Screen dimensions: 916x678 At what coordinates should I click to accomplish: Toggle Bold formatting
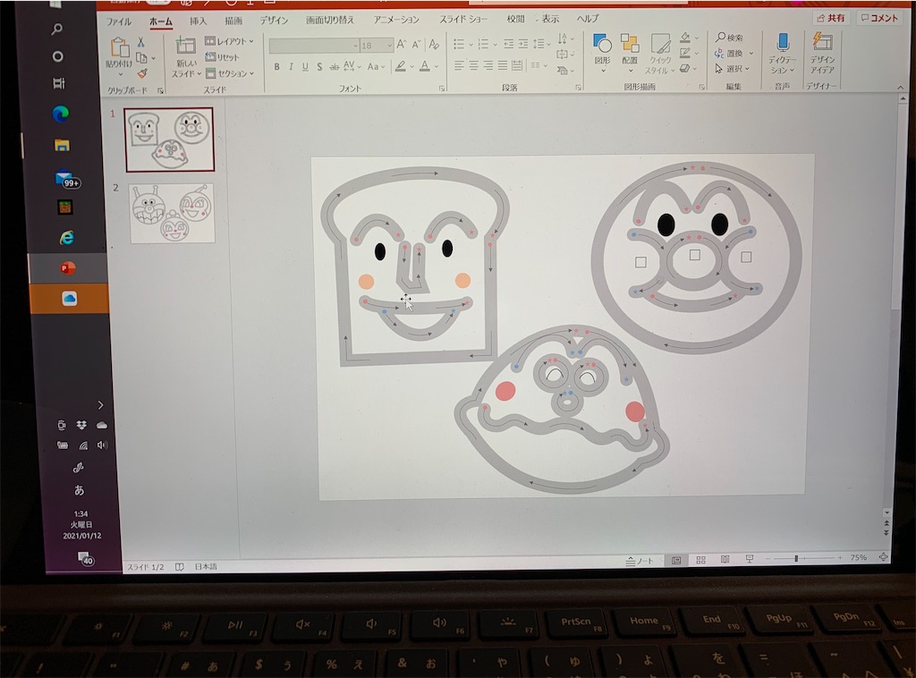pyautogui.click(x=277, y=66)
